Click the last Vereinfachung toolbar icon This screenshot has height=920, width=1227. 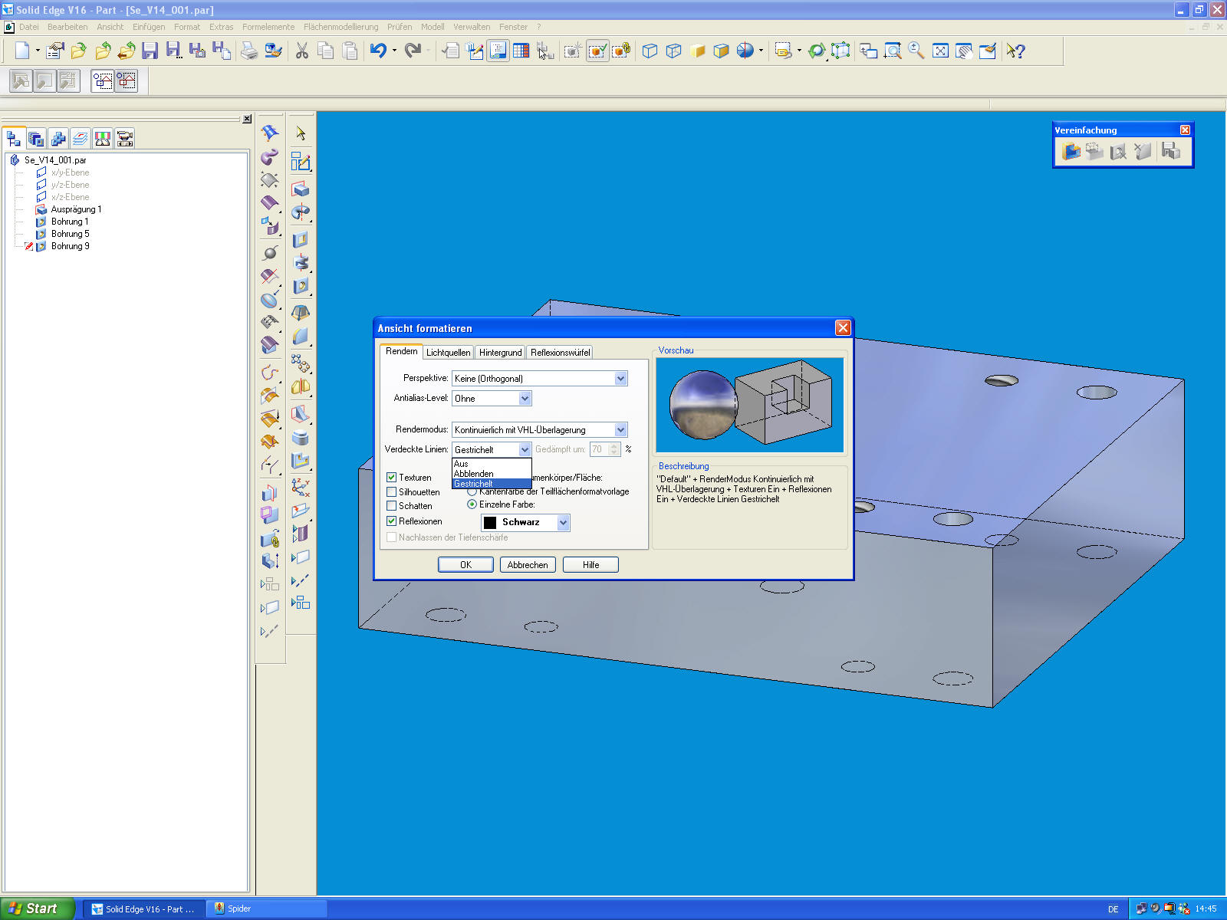(1170, 151)
